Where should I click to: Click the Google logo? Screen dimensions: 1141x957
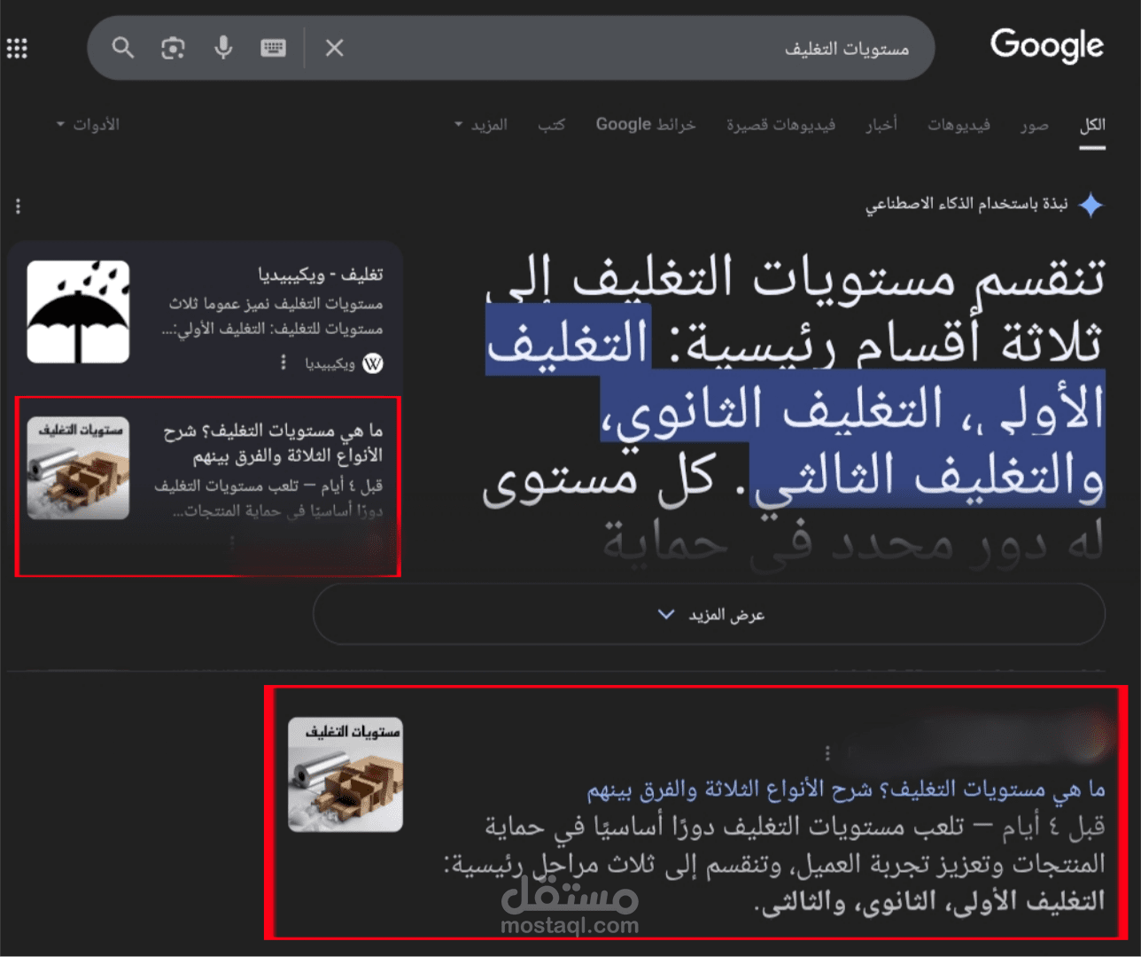point(1047,45)
